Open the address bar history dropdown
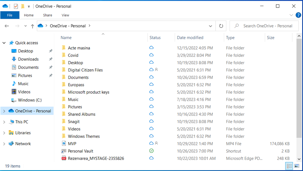This screenshot has height=171, width=303. pos(211,26)
